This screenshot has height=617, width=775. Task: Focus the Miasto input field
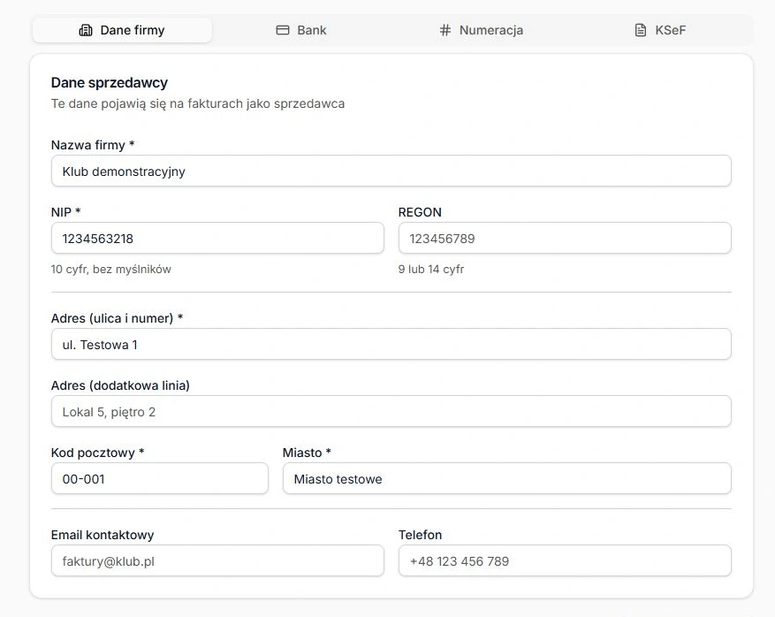506,478
